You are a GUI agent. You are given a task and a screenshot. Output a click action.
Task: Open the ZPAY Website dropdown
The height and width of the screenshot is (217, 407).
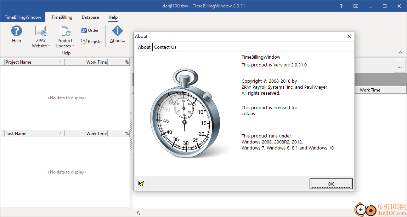click(41, 37)
